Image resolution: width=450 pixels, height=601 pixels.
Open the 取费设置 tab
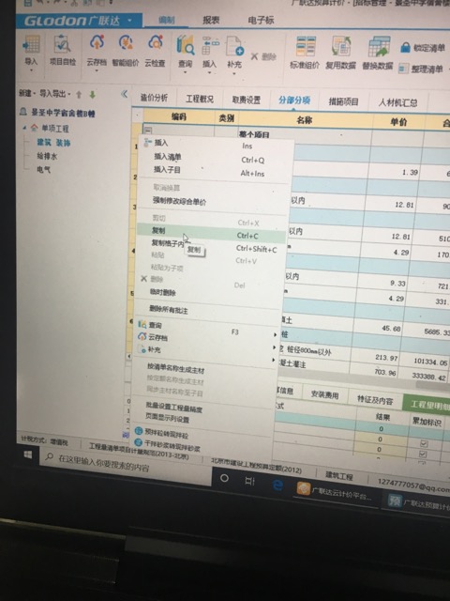246,100
